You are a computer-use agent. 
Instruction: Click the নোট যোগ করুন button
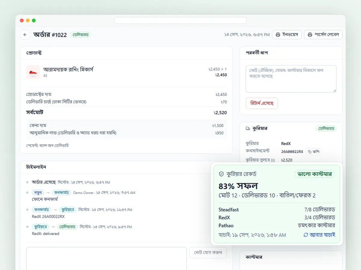[x=208, y=253]
